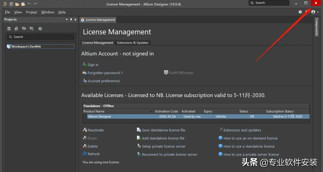323x172 pixels.
Task: Click the Redo arrow in the title bar
Action: 35,4
